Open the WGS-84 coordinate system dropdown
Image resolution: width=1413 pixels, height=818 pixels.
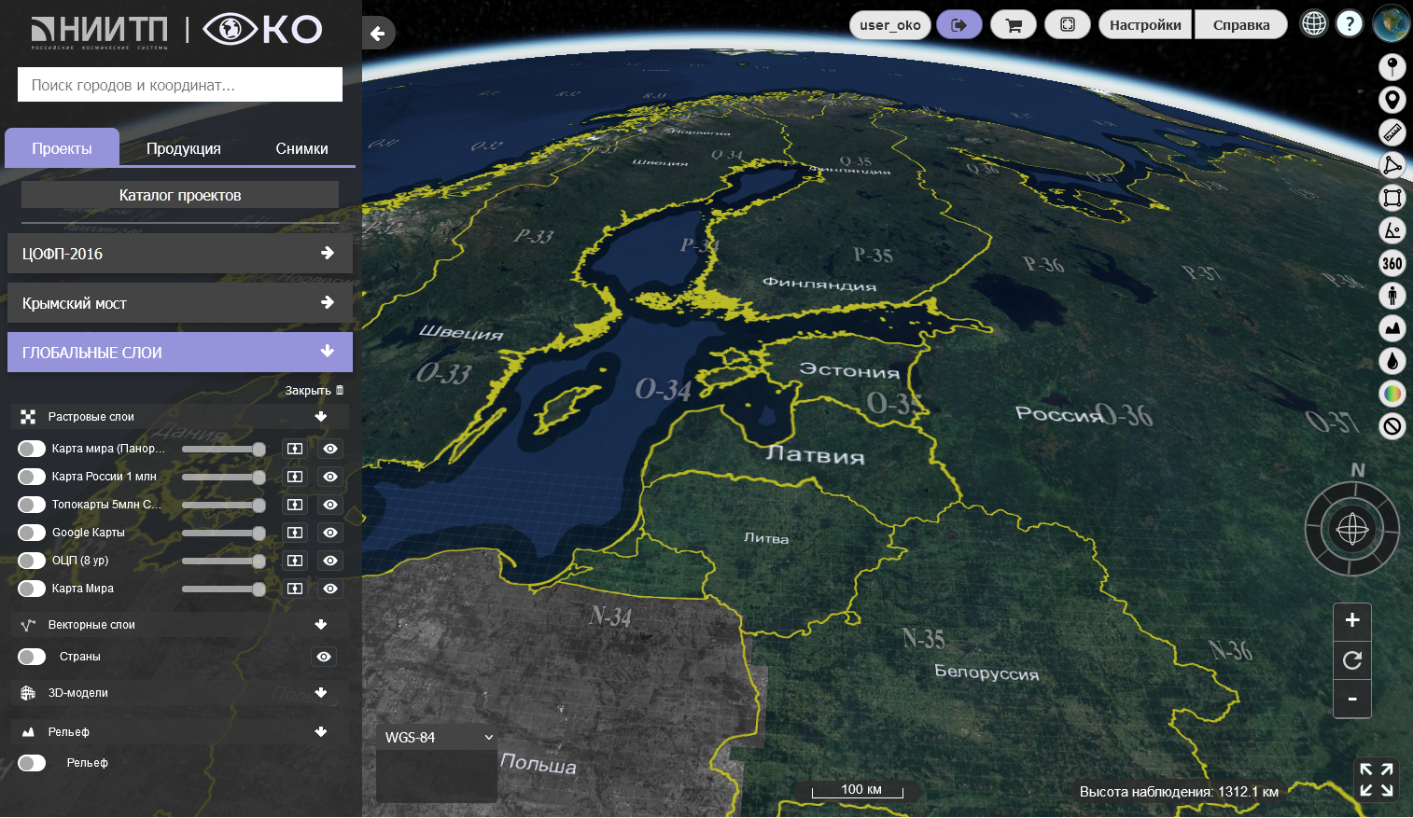(x=437, y=737)
